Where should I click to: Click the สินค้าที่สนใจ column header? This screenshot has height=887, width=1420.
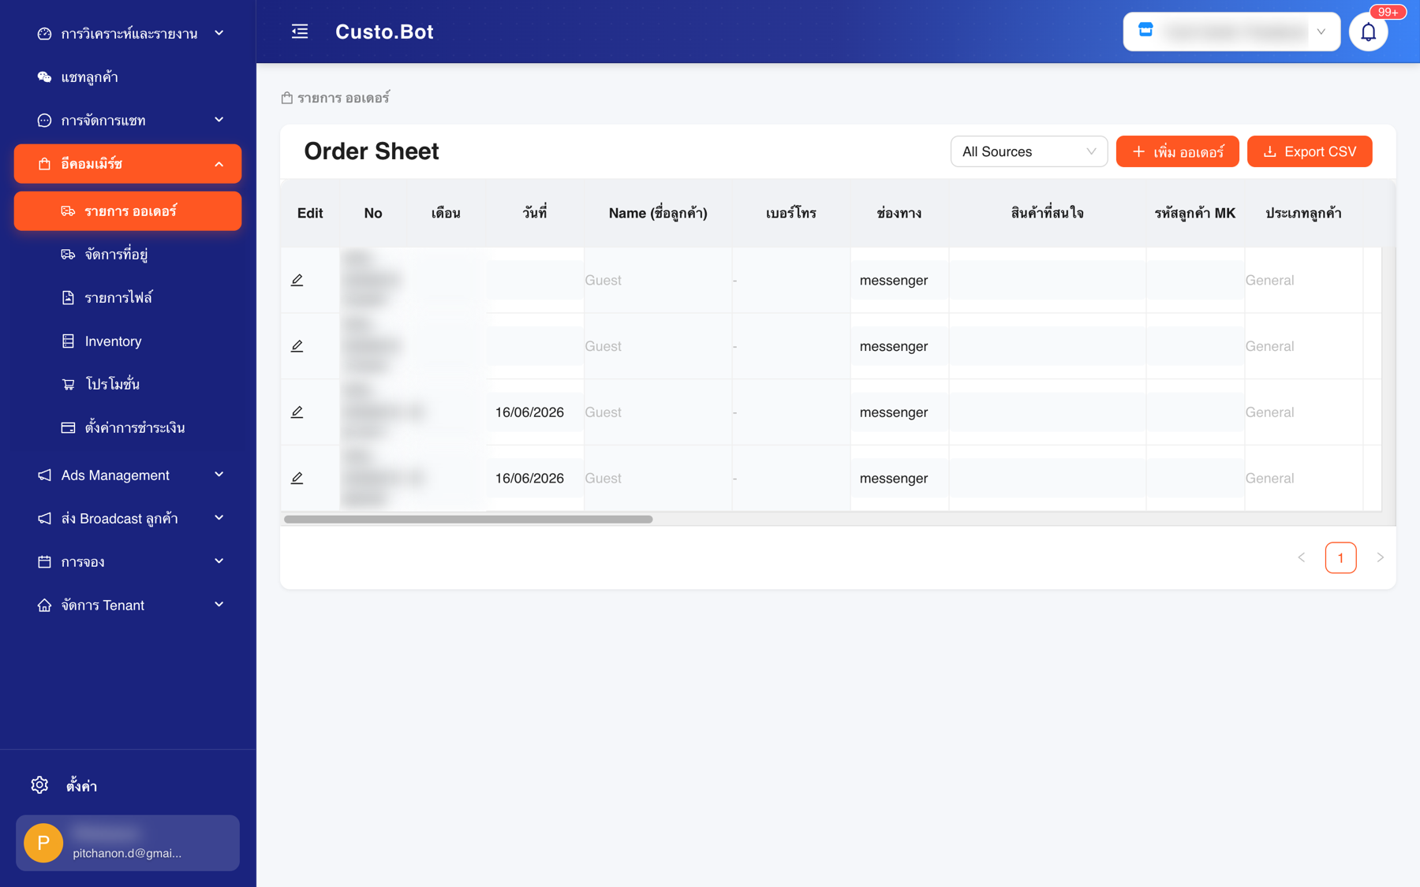1048,213
